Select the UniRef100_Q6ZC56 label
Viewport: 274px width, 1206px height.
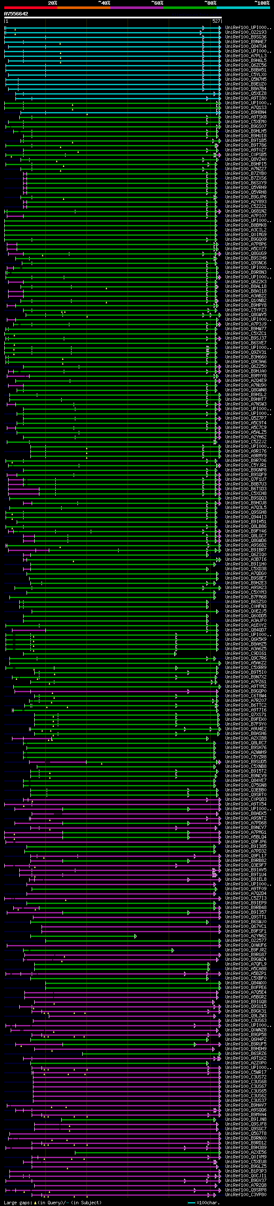[x=246, y=65]
